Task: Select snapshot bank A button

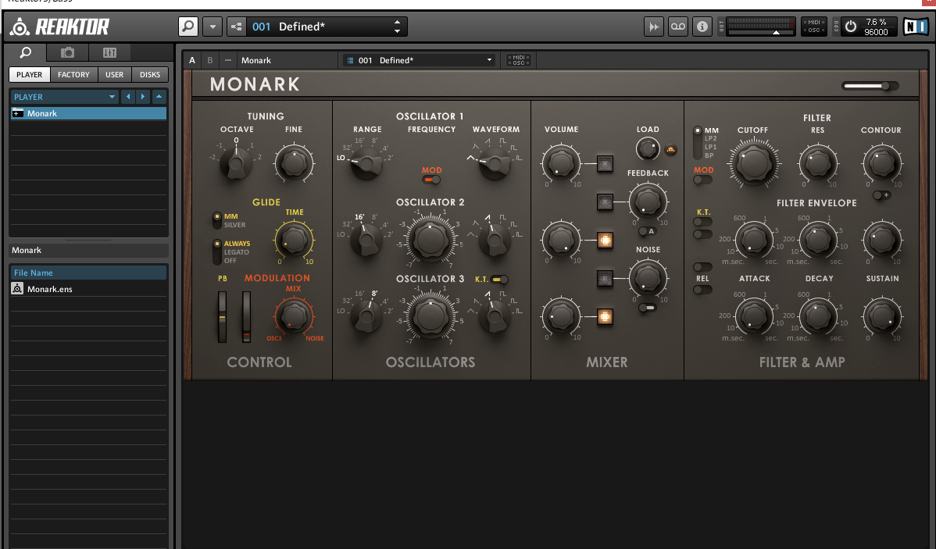Action: coord(192,60)
